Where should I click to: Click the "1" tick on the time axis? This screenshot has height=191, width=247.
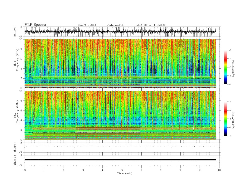pos(44,170)
